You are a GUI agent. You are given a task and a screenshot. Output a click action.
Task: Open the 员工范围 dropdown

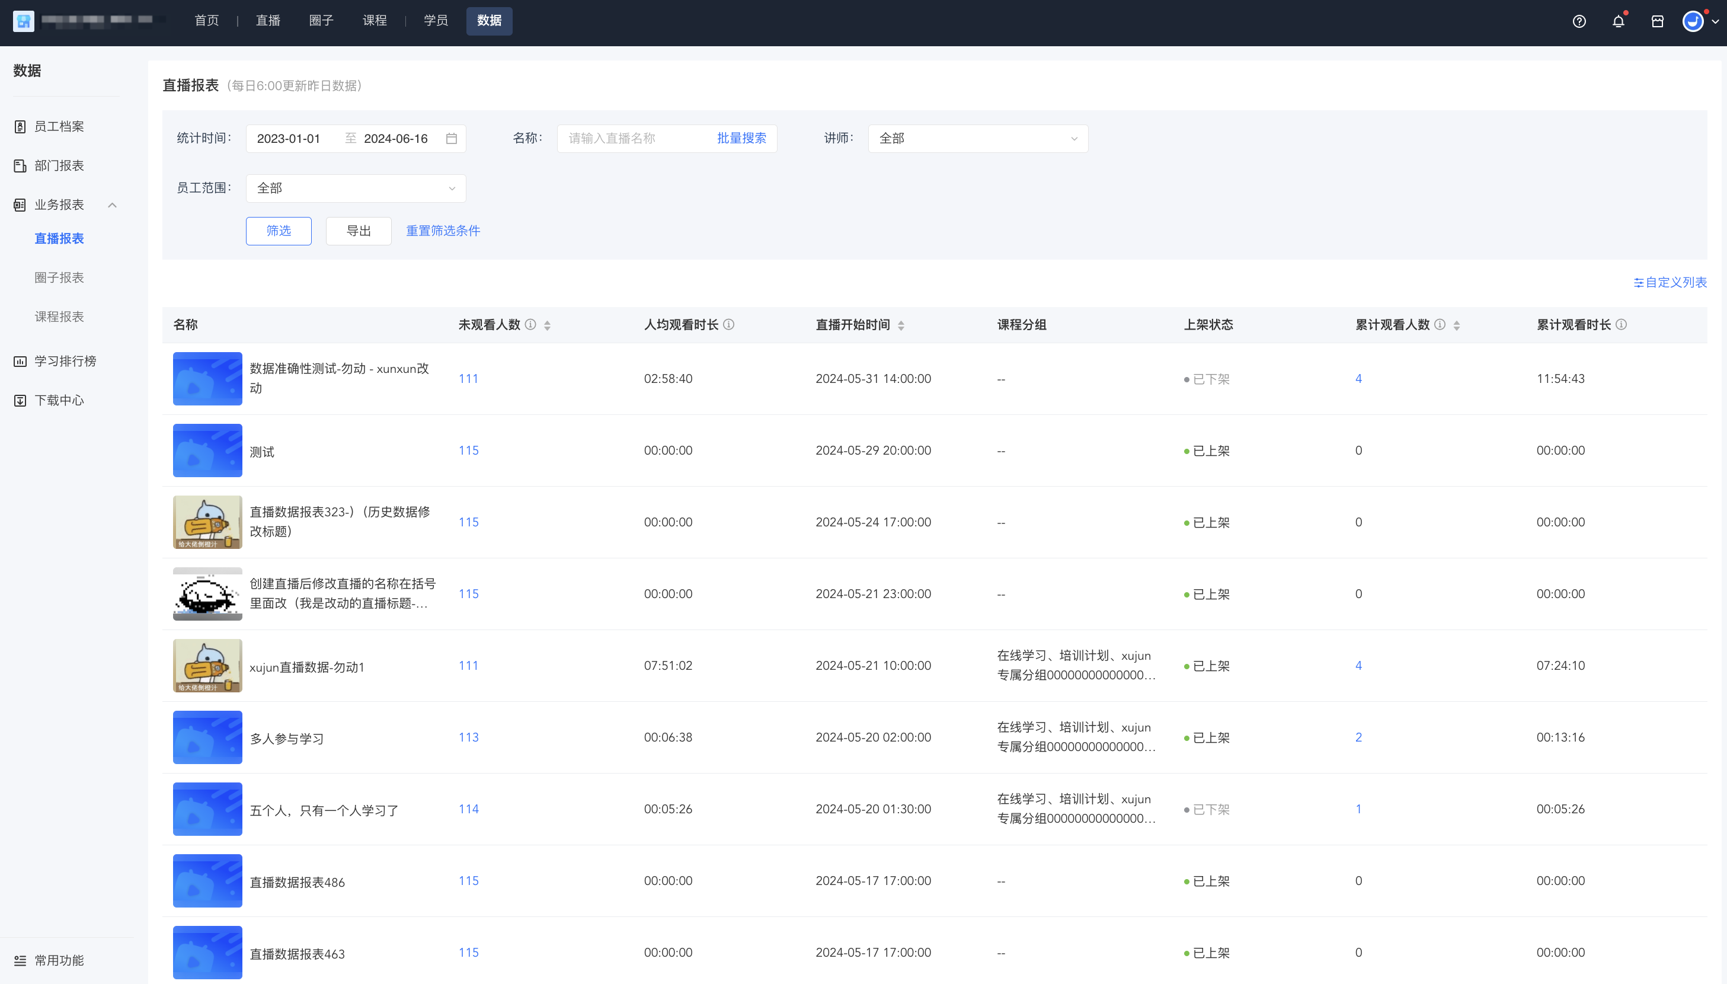tap(356, 189)
